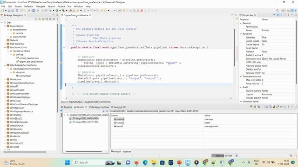Click the Default package icon

[x=8, y=40]
